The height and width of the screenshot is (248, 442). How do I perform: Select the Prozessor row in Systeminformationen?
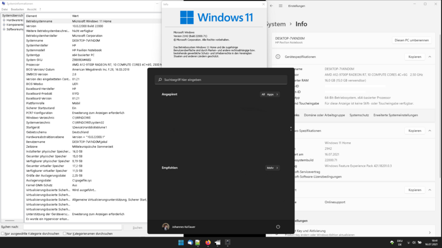click(x=93, y=64)
